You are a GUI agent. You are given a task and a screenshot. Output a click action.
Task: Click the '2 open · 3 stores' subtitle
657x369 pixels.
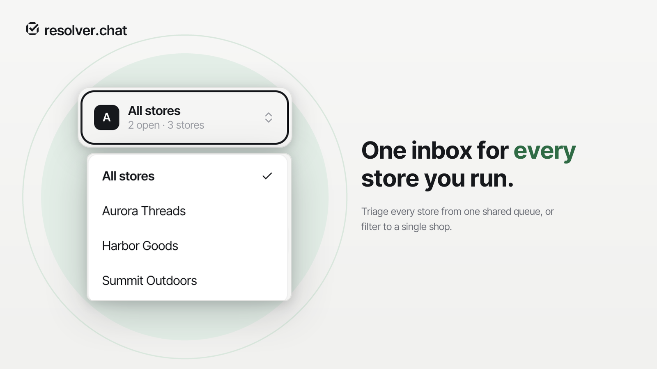point(166,125)
